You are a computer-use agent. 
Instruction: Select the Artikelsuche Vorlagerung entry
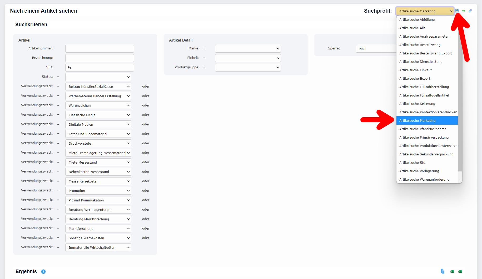[x=419, y=171]
